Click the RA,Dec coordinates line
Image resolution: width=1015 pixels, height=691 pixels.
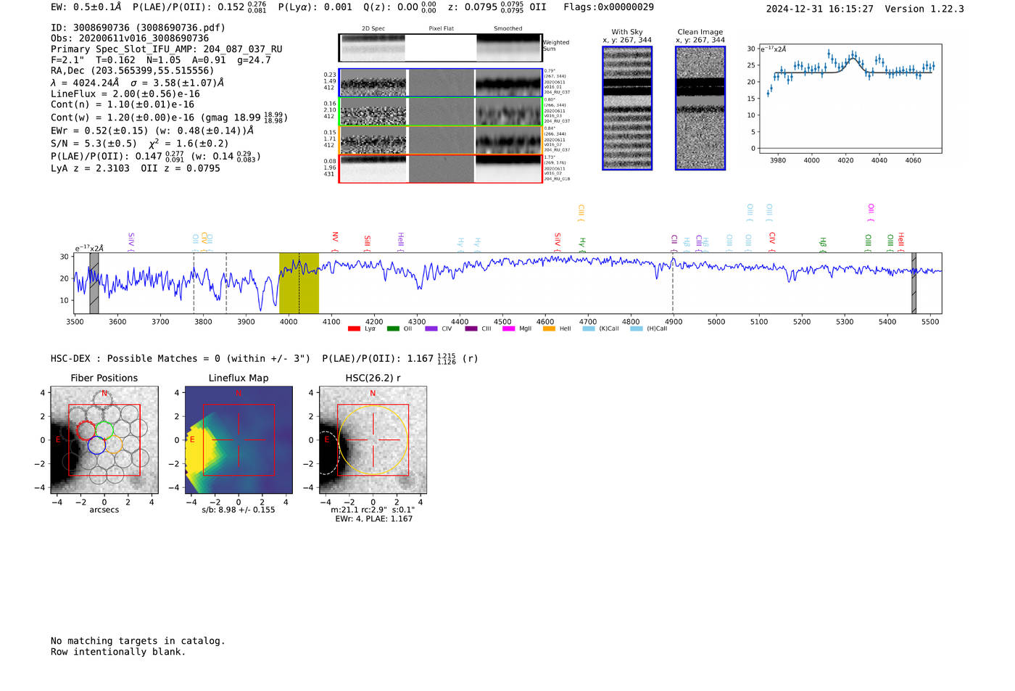point(133,70)
